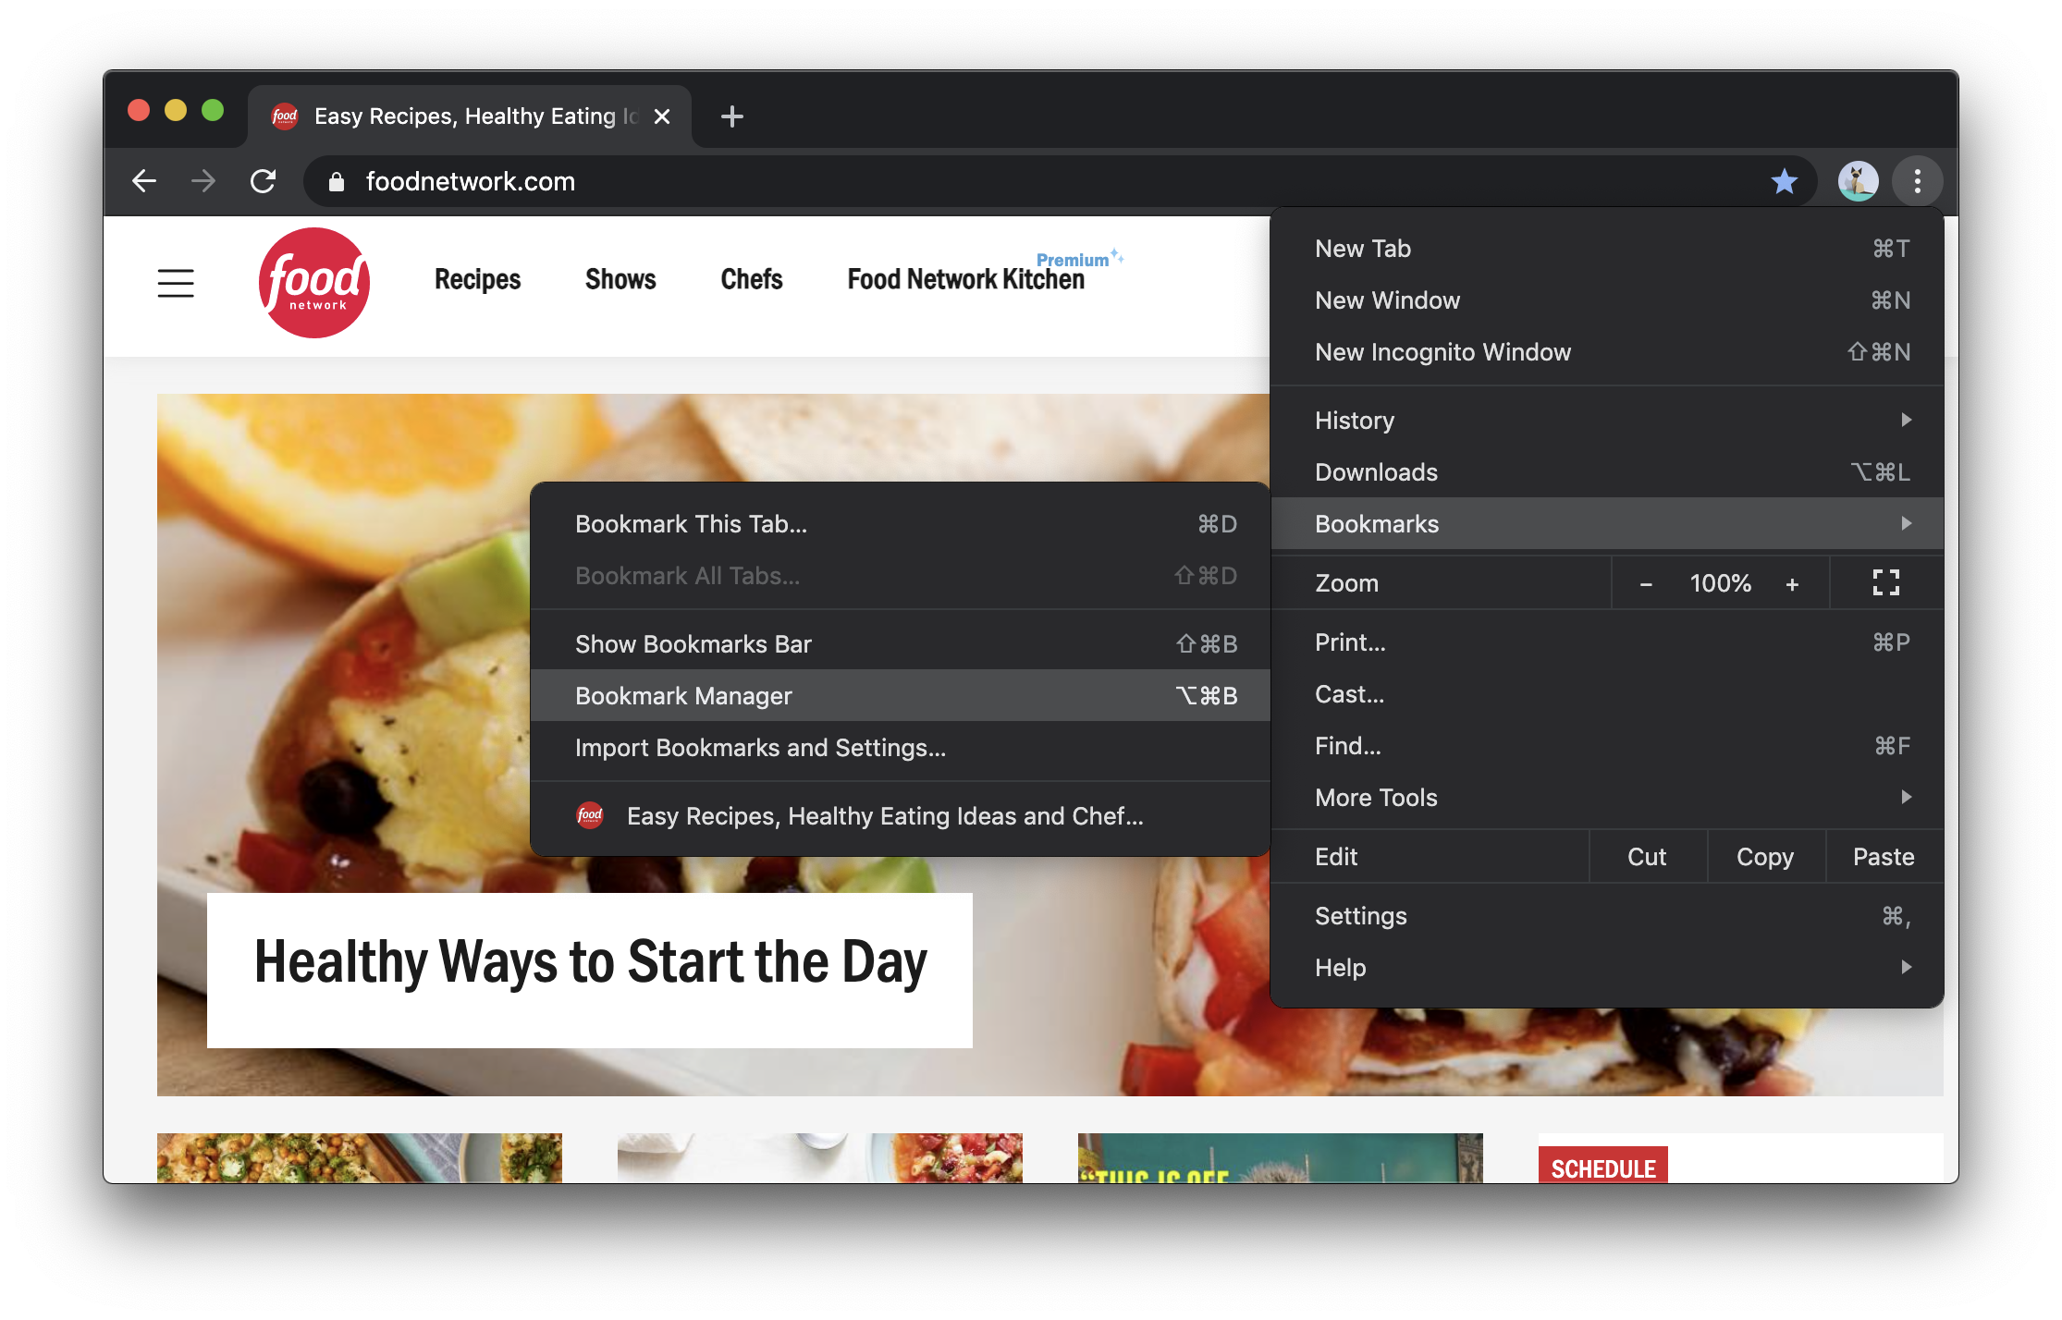Choose Bookmark This Tab...
Screen dimensions: 2062x1320
point(900,524)
